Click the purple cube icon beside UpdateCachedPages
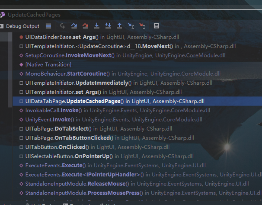This screenshot has width=262, height=205. [x=2, y=15]
